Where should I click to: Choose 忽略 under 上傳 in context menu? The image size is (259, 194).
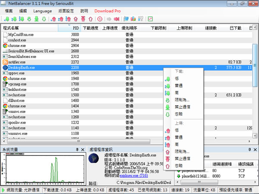(183, 166)
